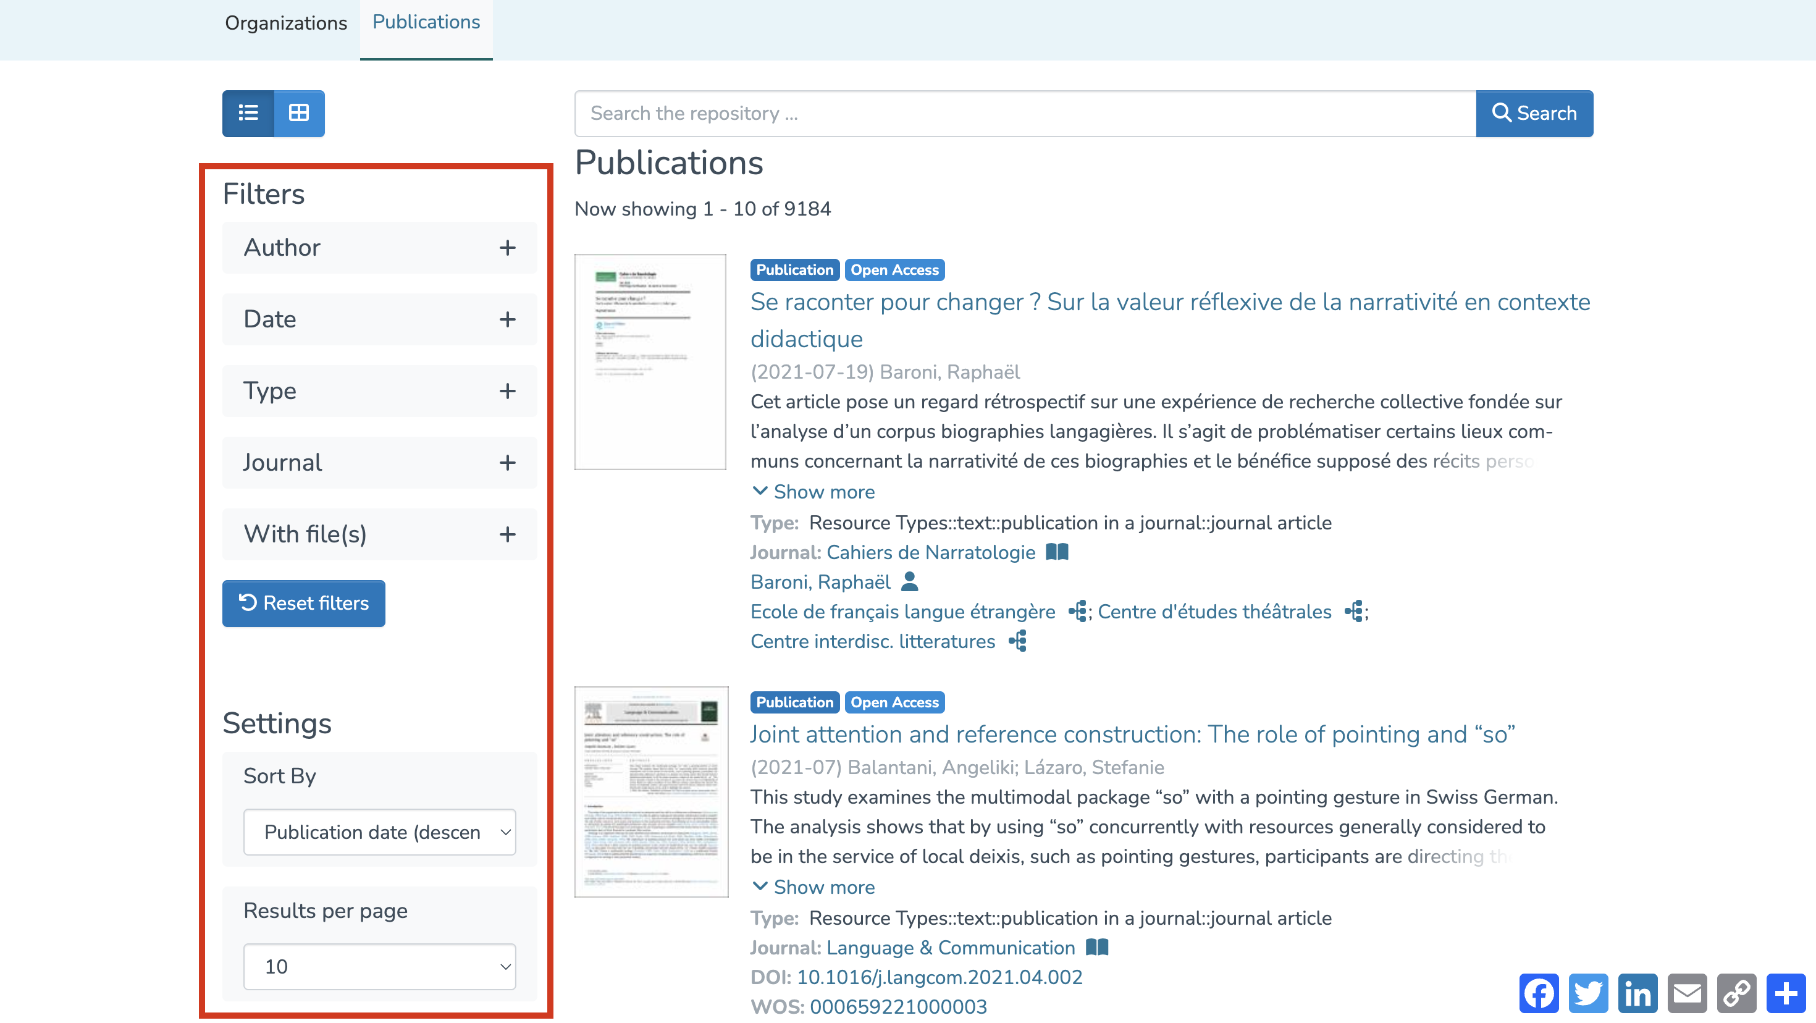Share page via Email icon
Screen dimensions: 1816x1023
coord(1687,993)
